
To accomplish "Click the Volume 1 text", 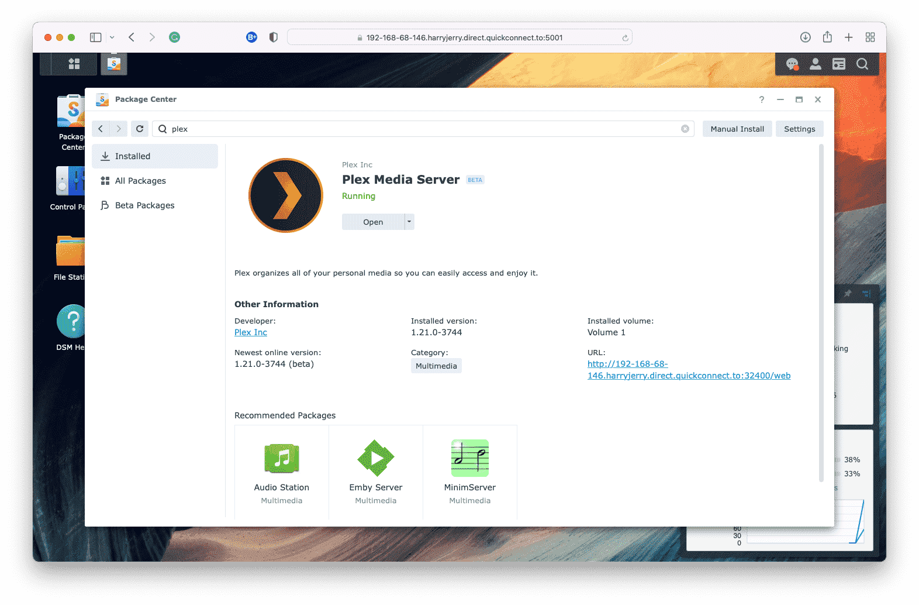I will point(606,332).
